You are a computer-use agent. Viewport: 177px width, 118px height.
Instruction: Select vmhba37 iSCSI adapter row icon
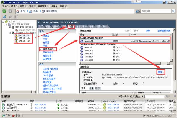pos(82,41)
